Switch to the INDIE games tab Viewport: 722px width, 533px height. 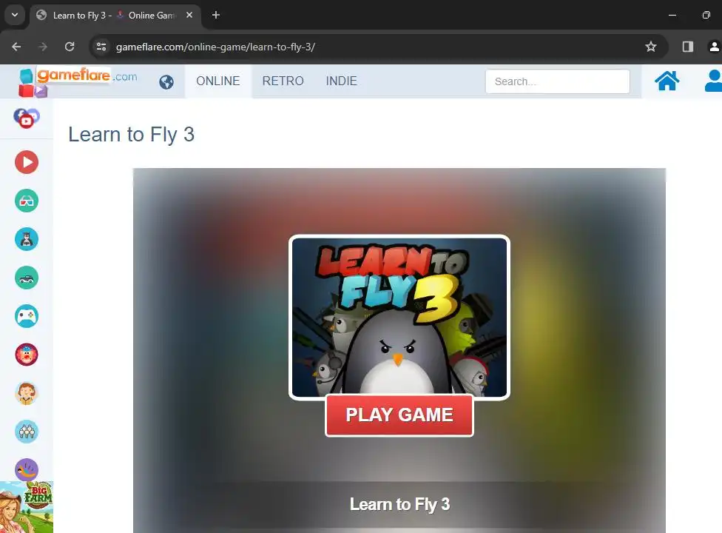(341, 81)
